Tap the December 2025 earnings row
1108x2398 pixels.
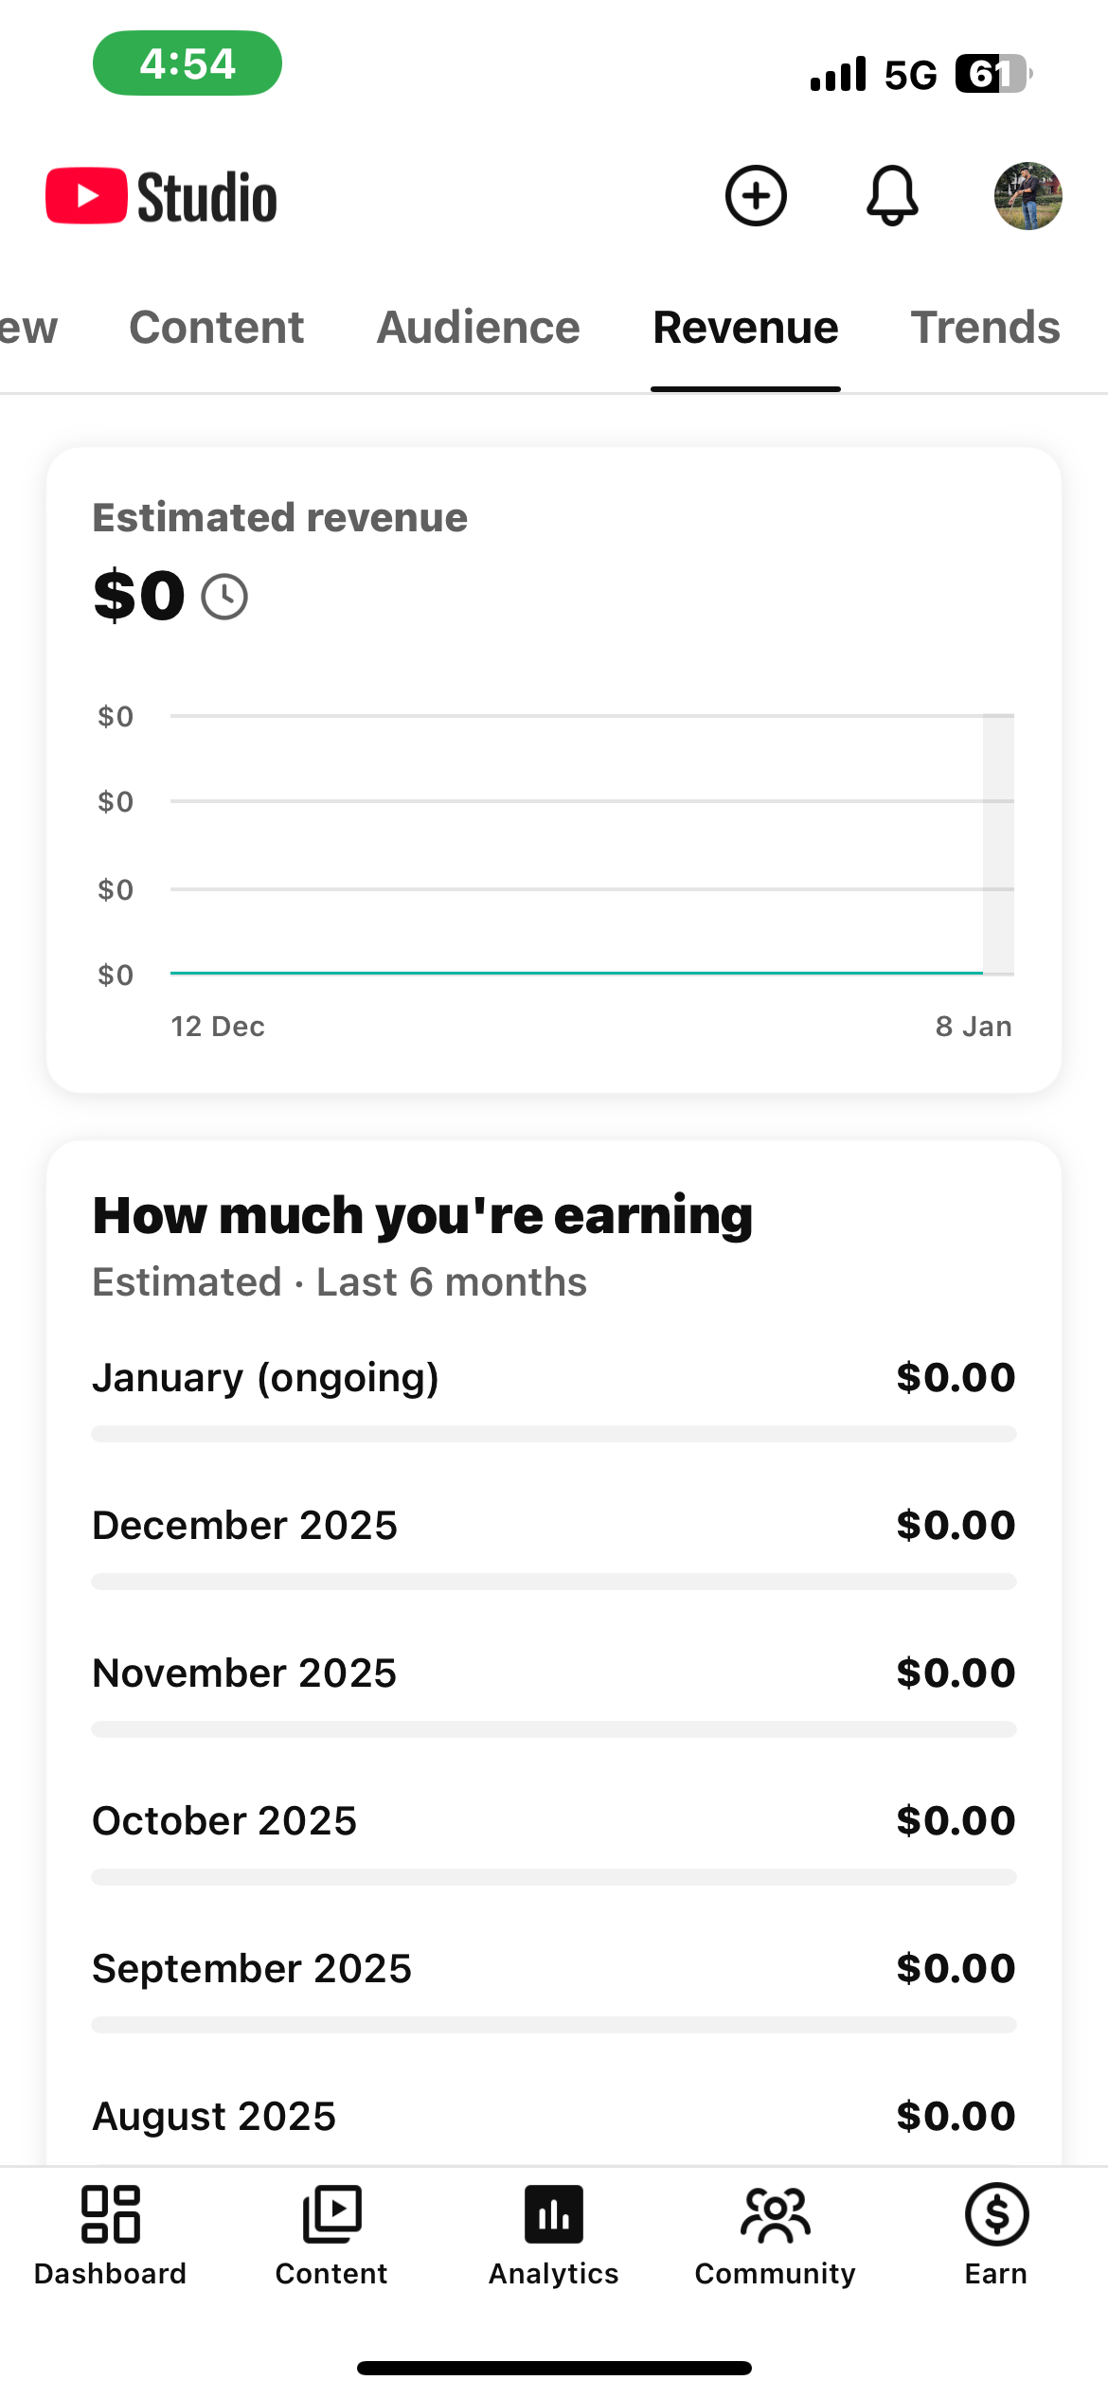[x=553, y=1526]
